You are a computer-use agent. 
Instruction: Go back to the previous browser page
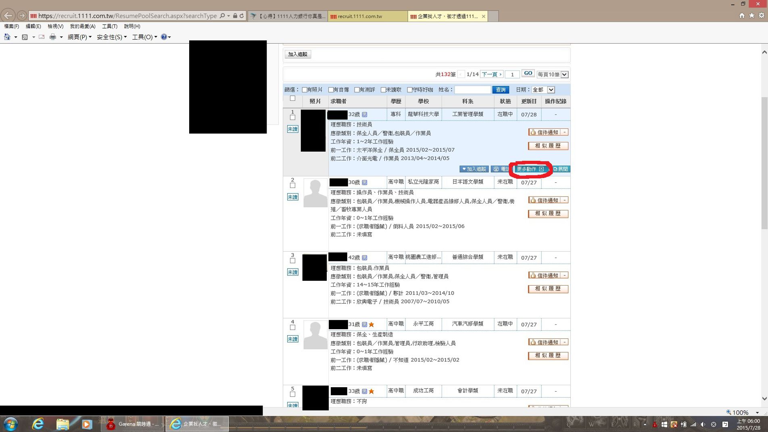click(x=8, y=15)
